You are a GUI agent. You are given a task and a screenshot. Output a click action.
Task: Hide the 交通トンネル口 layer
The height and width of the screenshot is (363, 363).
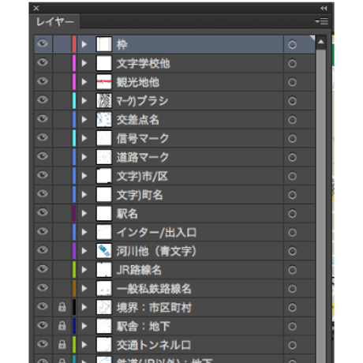43,344
